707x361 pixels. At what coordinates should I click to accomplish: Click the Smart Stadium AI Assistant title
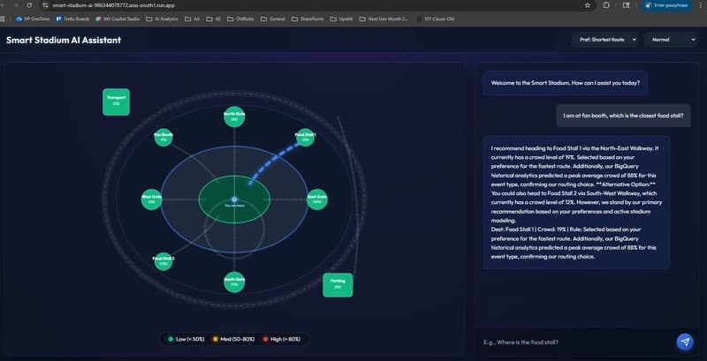point(64,40)
